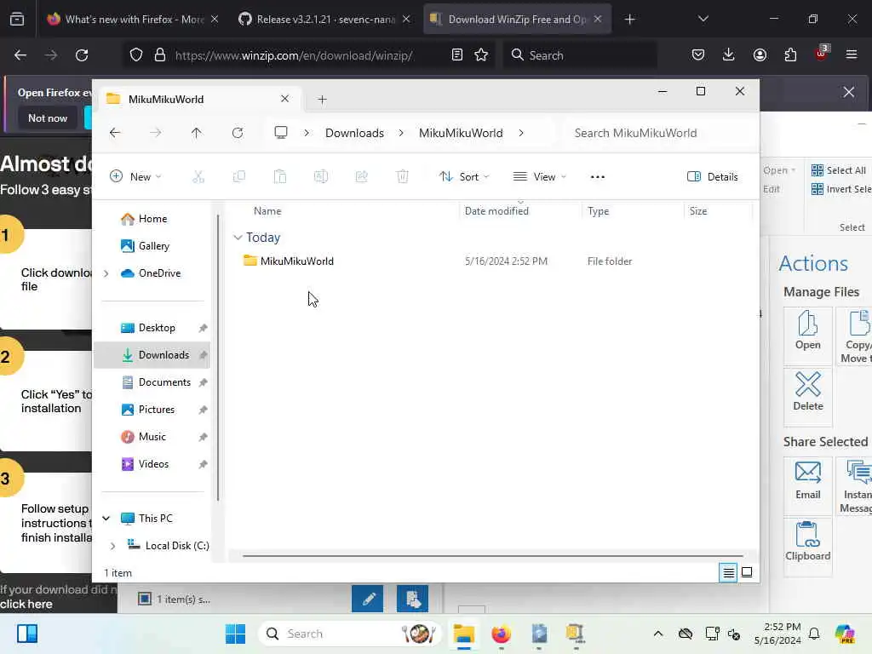Open Home in navigation pane
Screen dimensions: 872x654
point(152,219)
